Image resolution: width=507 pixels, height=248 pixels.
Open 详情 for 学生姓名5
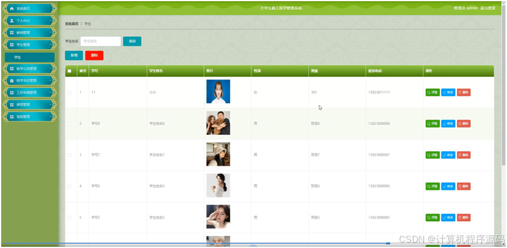[432, 218]
